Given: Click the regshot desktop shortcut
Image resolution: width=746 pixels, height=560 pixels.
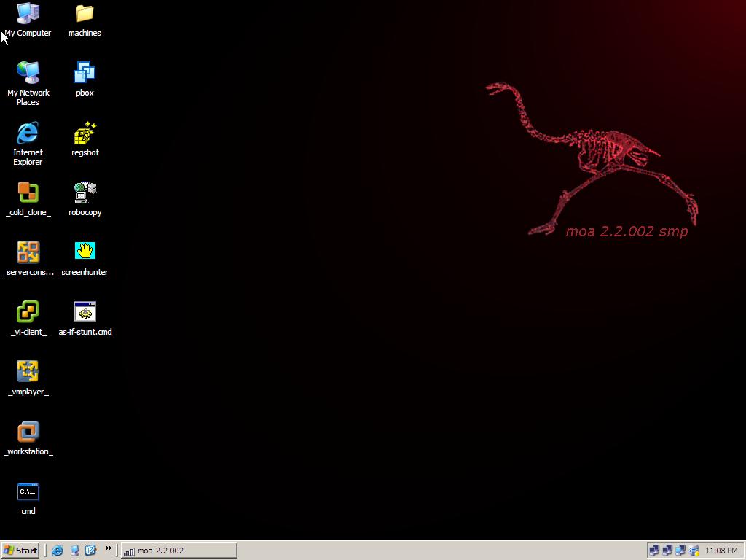Looking at the screenshot, I should pos(85,133).
